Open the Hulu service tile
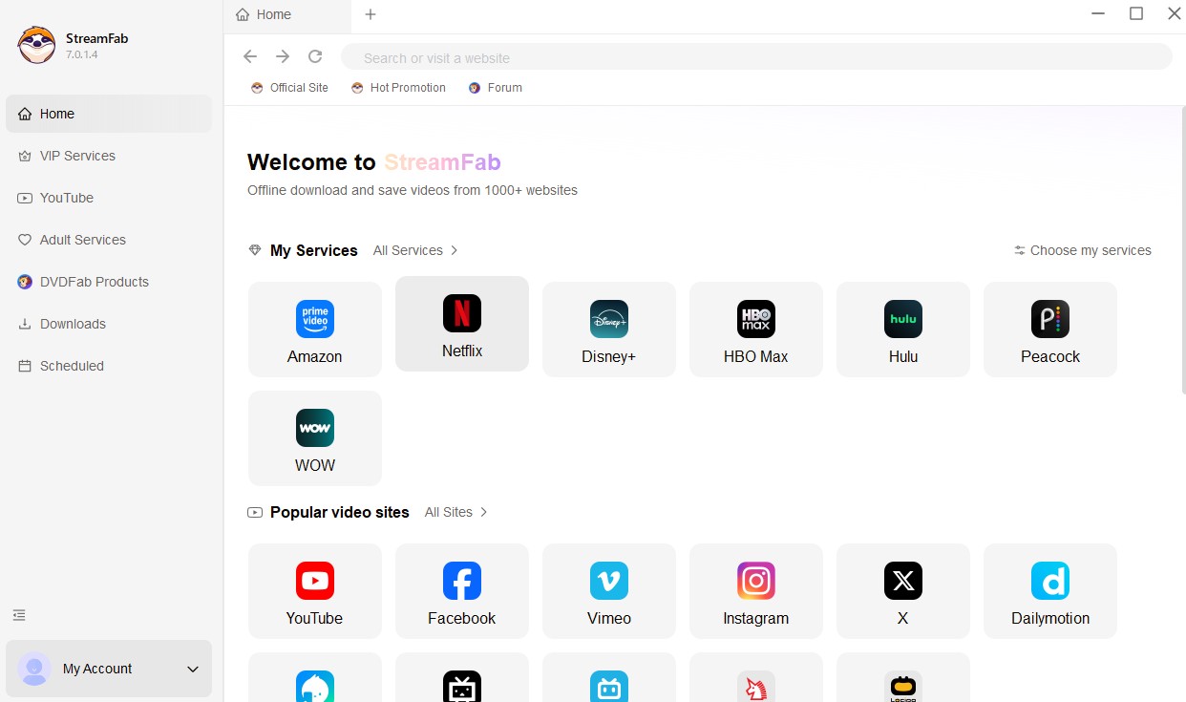 [x=903, y=330]
